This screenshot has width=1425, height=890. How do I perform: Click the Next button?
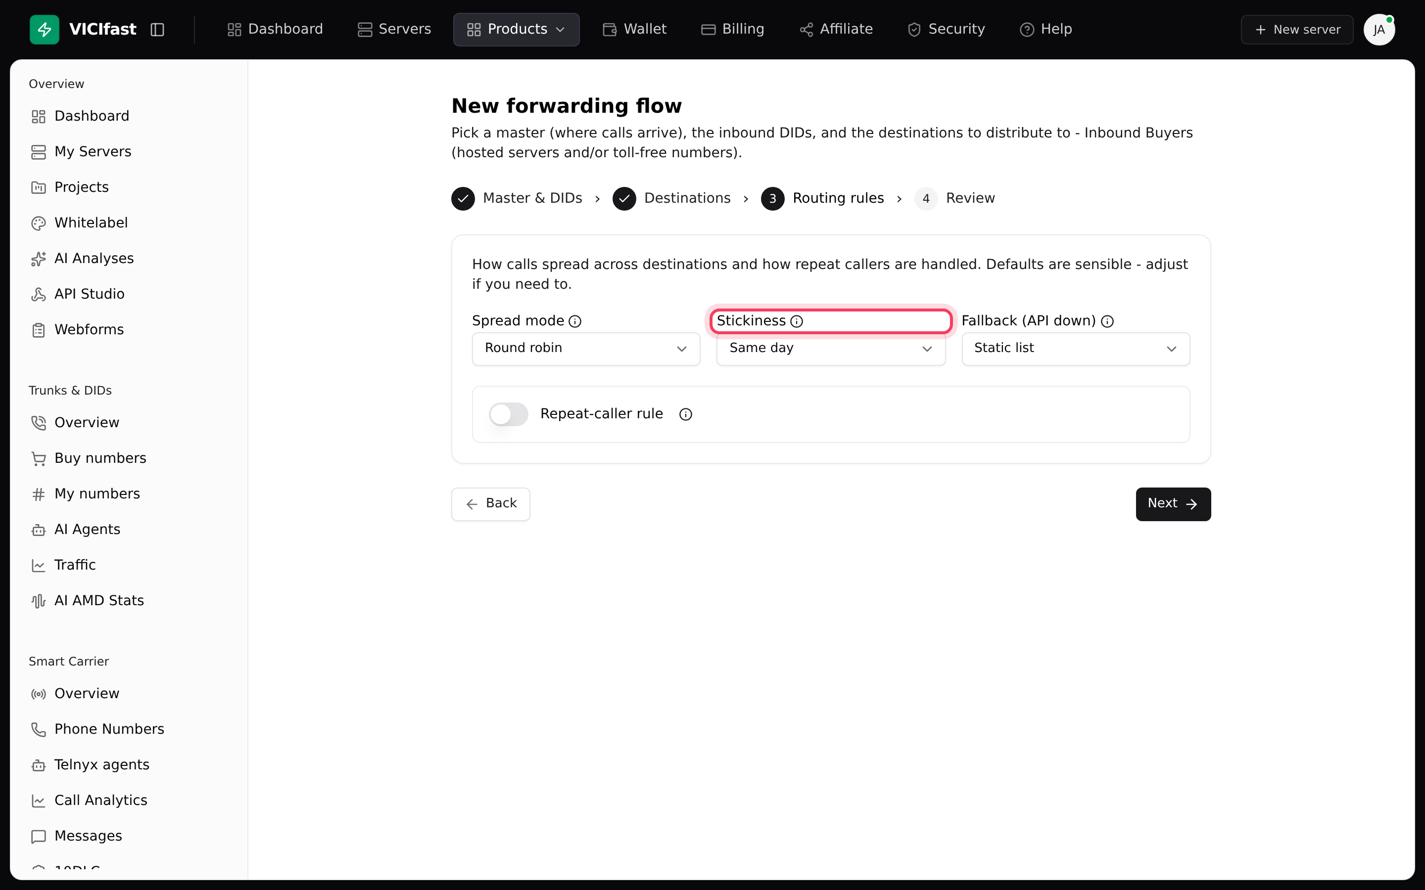click(x=1173, y=504)
